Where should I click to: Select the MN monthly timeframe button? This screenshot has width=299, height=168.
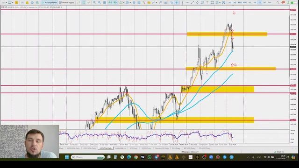coord(270,3)
